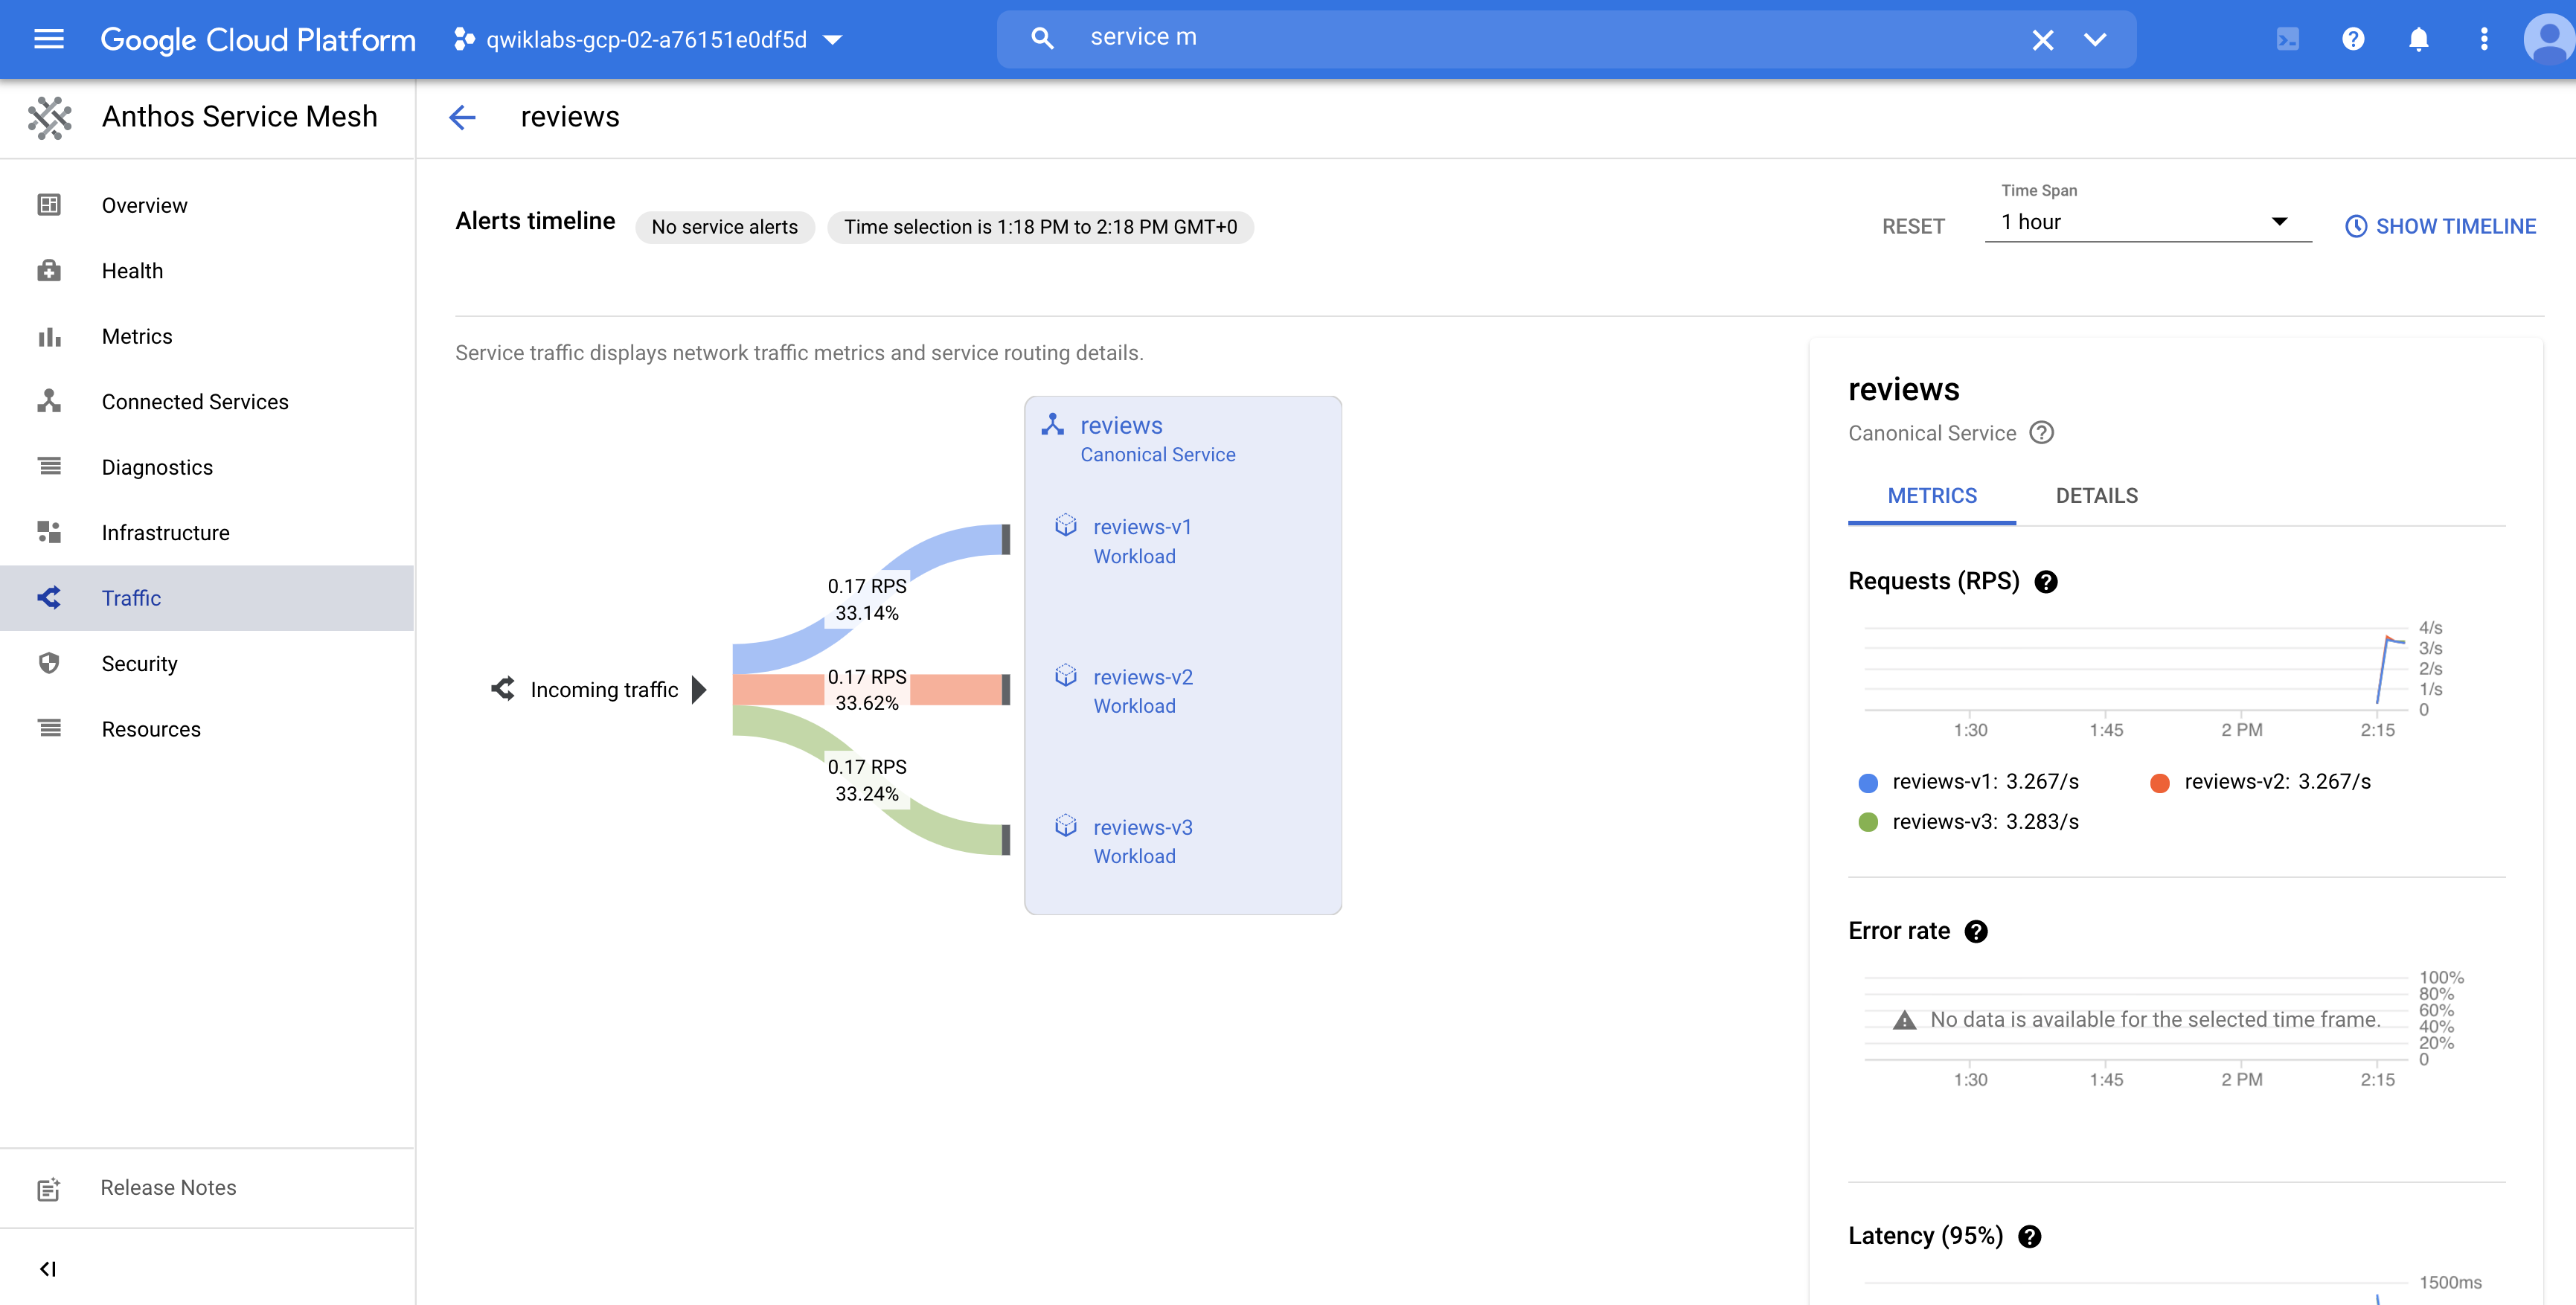The image size is (2576, 1305).
Task: Select Traffic in sidebar
Action: [x=207, y=598]
